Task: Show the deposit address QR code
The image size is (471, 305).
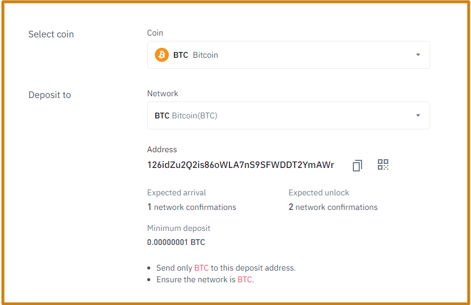Action: pyautogui.click(x=383, y=164)
